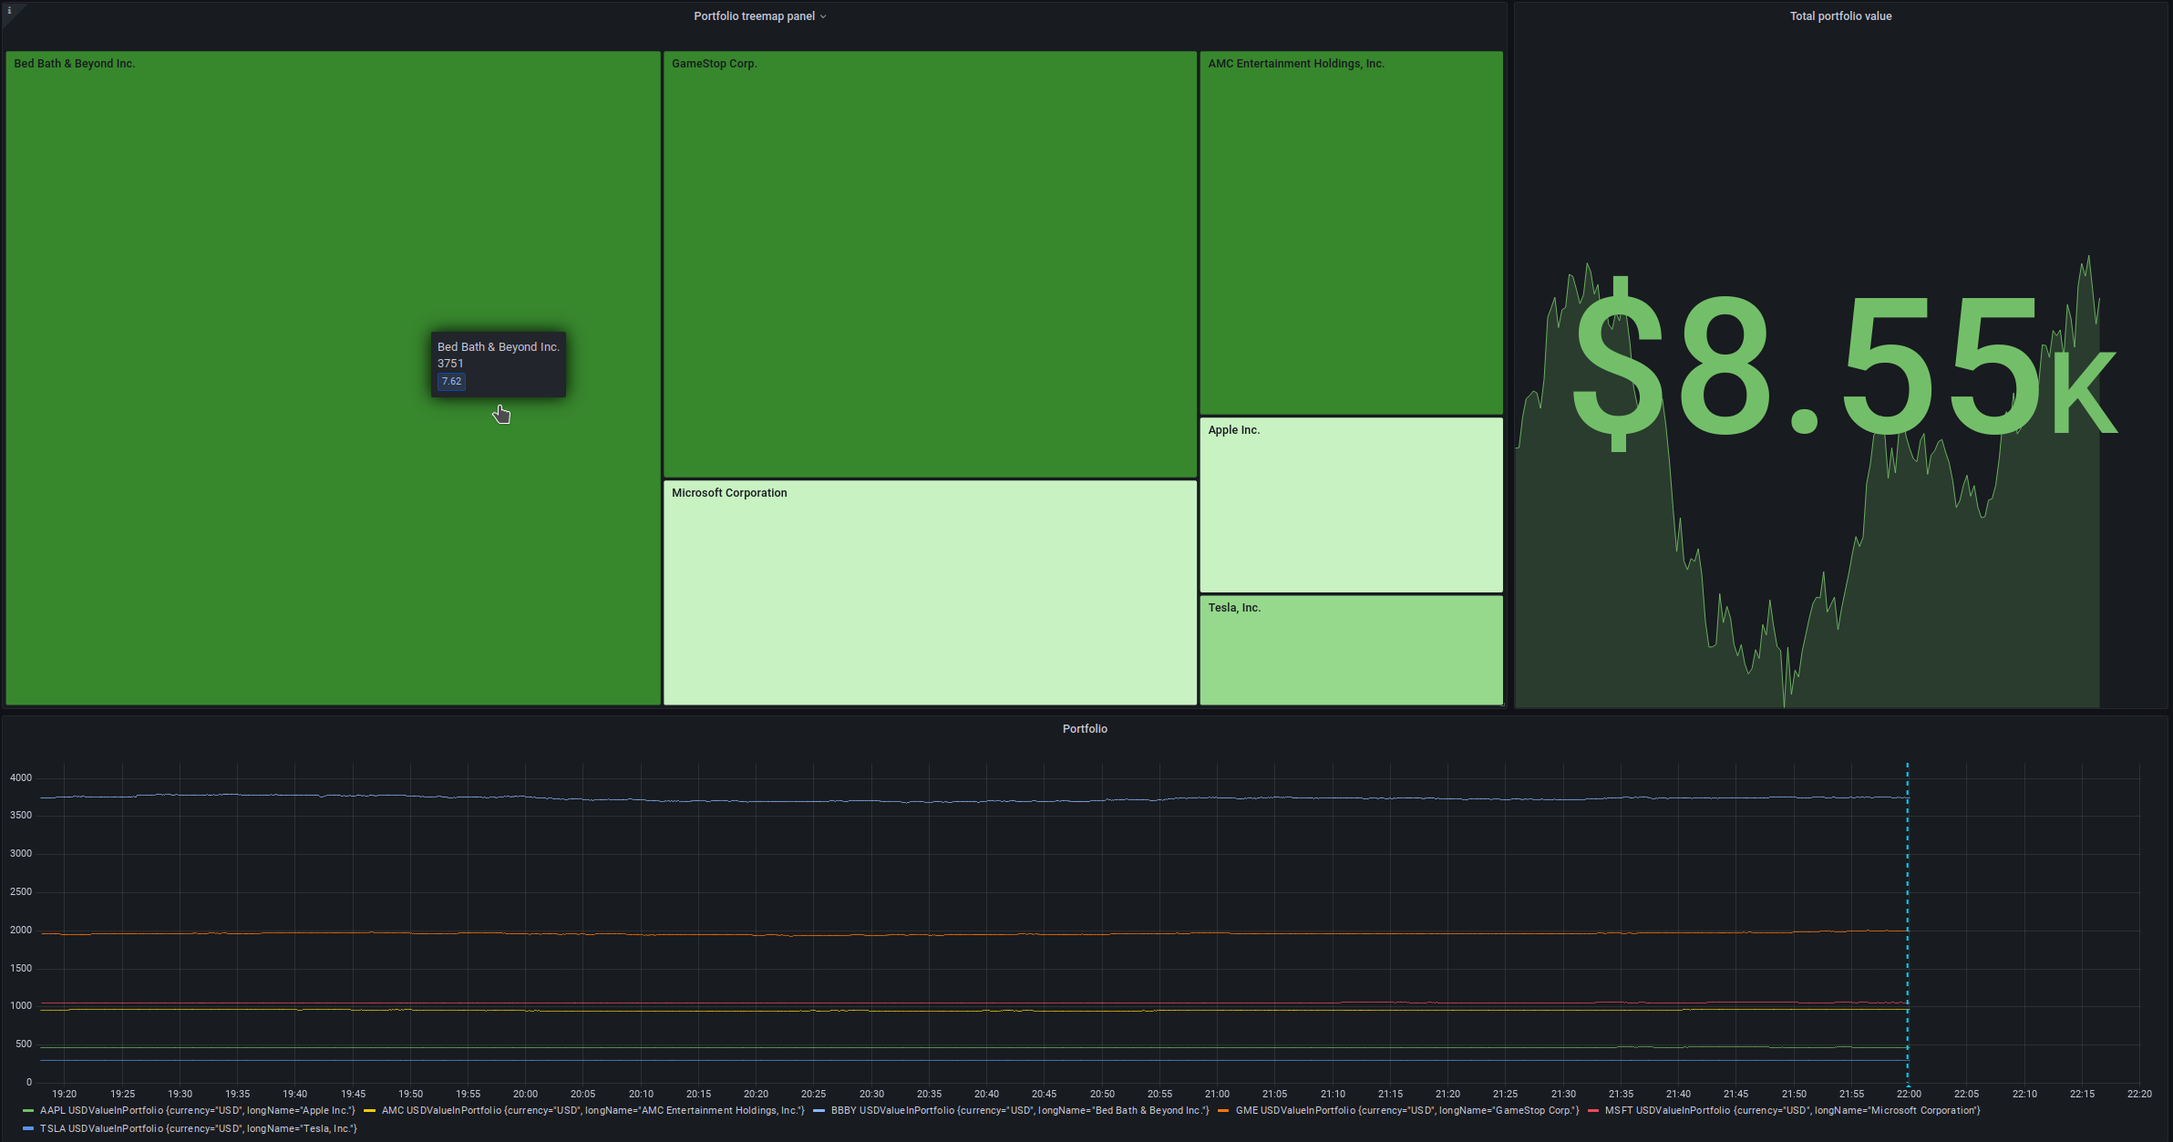Click the Microsoft Corporation treemap tile
This screenshot has width=2173, height=1142.
(930, 592)
